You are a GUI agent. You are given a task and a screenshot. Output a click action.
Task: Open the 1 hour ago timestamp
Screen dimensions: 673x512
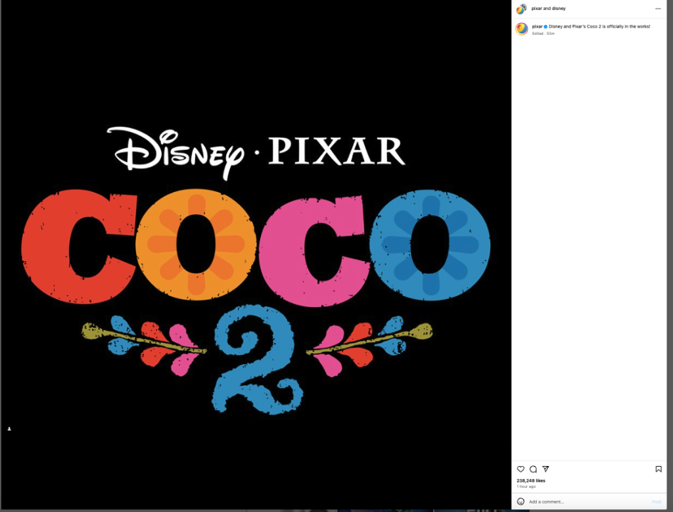tap(526, 486)
